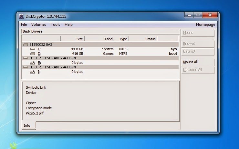Click the DiskCryptor title bar icon

pos(21,16)
